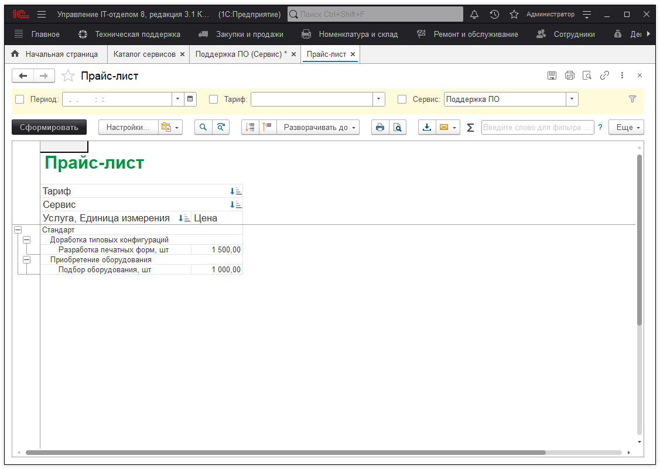Expand the Разворачивать до dropdown
Screen dimensions: 660x469
(x=320, y=127)
